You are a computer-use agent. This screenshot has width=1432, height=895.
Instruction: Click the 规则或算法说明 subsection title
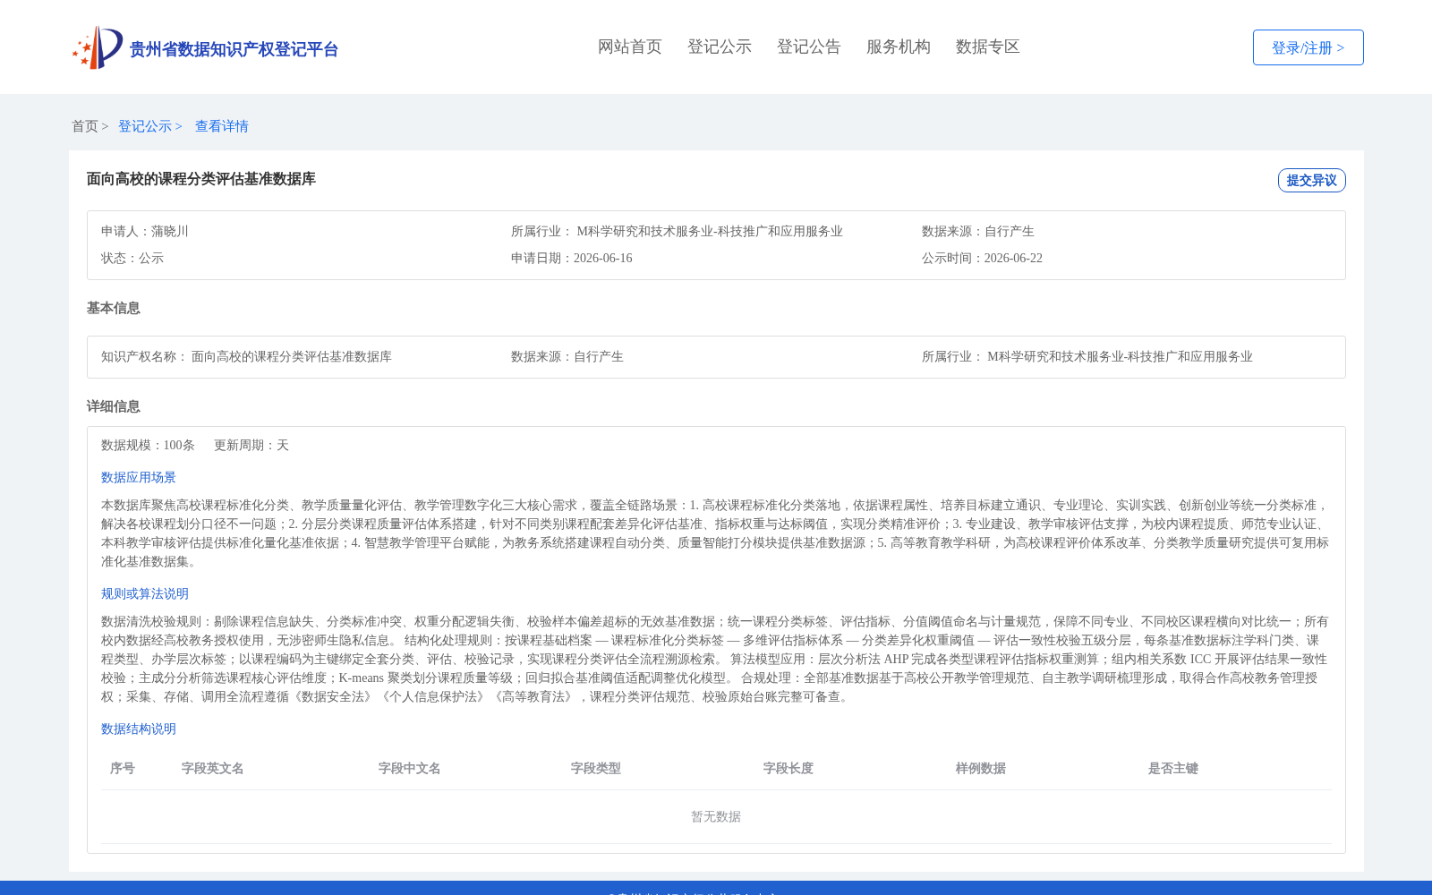click(x=145, y=593)
